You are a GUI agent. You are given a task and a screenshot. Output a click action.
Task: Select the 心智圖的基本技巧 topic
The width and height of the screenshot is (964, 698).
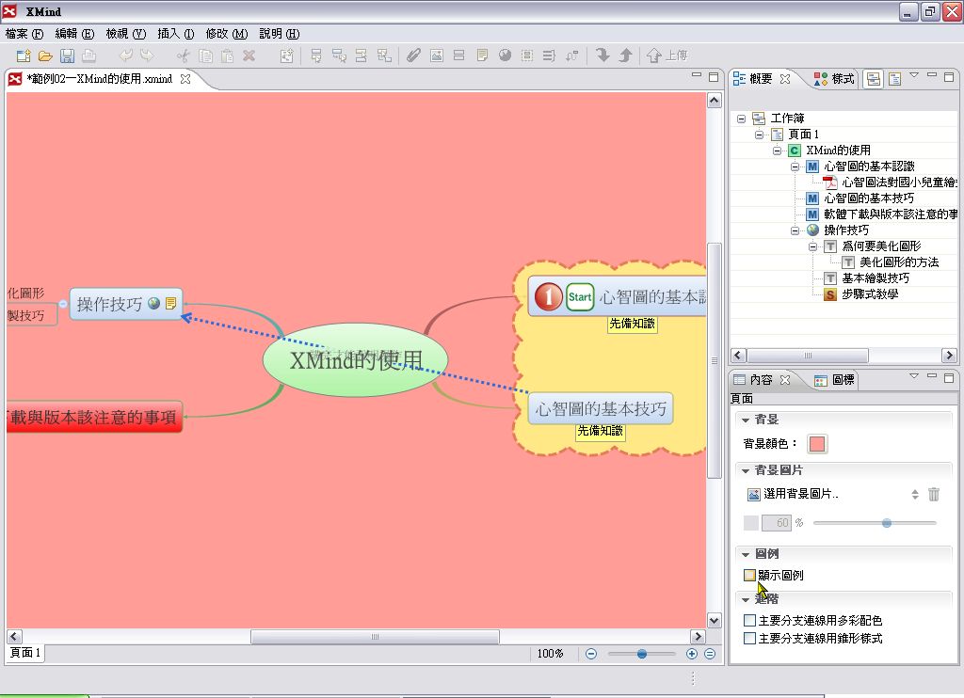pyautogui.click(x=601, y=408)
